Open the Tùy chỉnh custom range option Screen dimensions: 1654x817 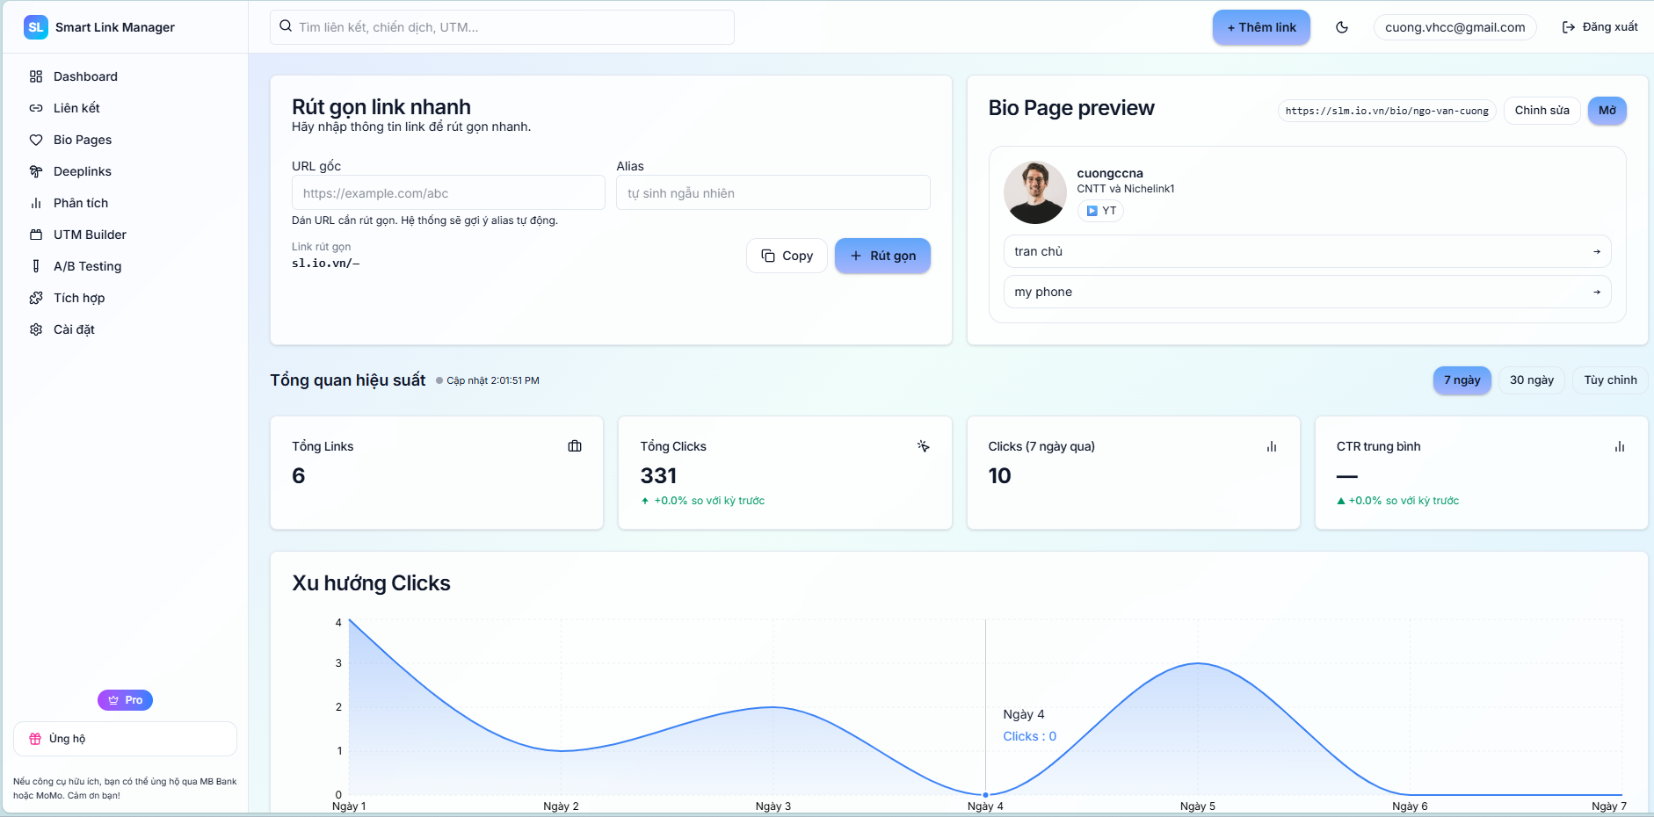coord(1609,380)
